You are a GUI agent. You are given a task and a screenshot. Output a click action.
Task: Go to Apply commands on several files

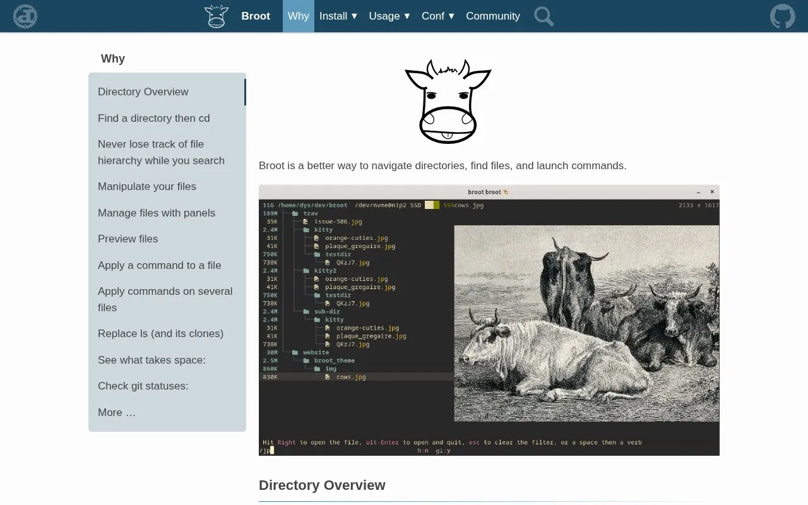coord(167,299)
